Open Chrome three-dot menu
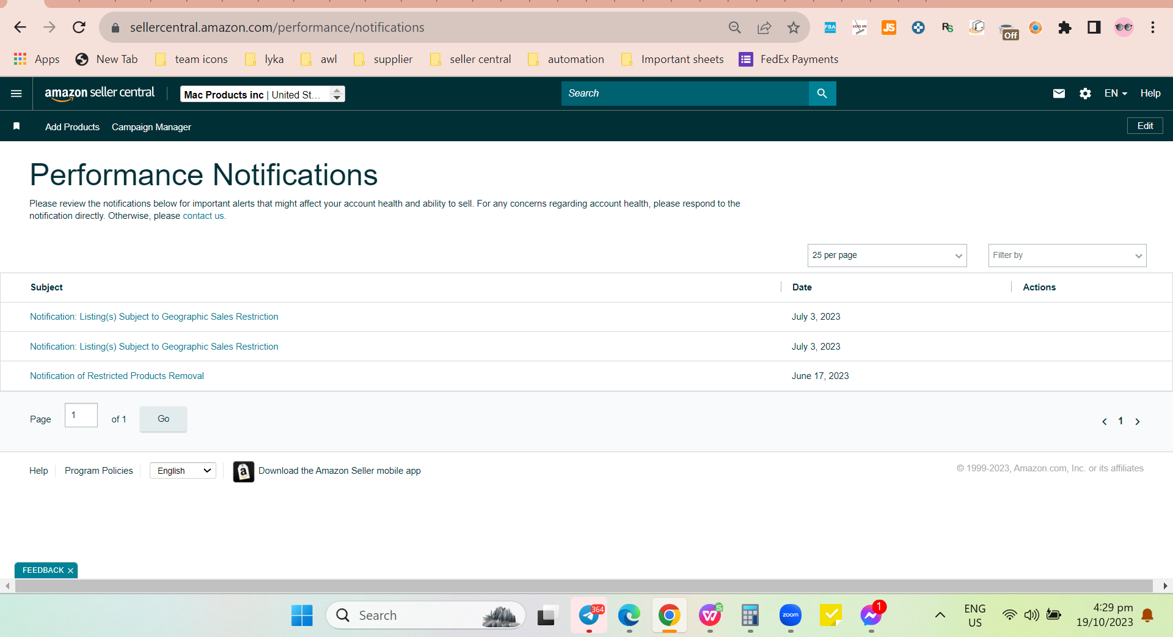The image size is (1173, 637). pyautogui.click(x=1153, y=28)
